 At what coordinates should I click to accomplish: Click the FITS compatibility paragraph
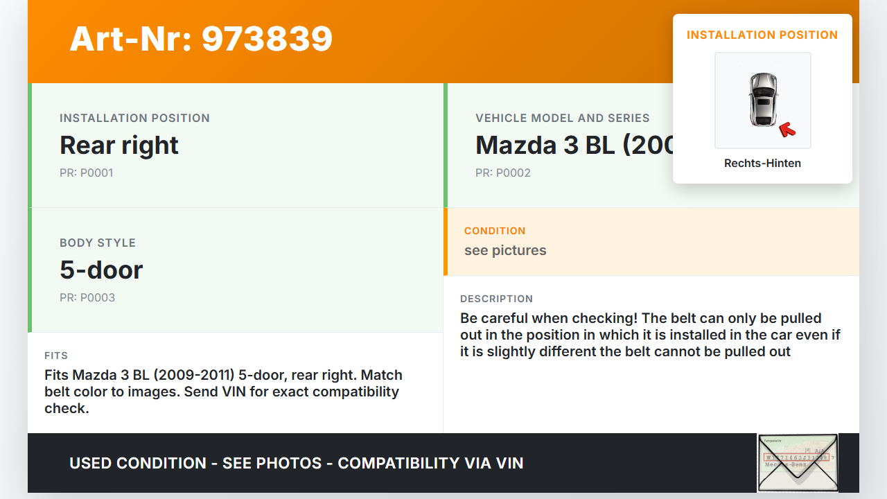click(x=223, y=392)
